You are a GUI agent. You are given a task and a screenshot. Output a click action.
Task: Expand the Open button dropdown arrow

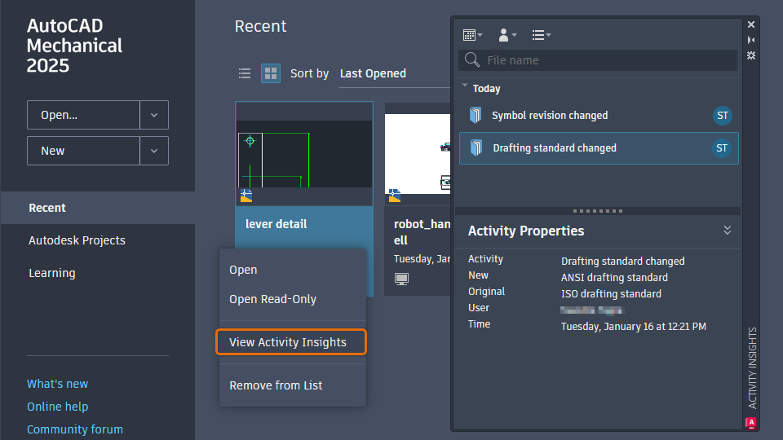[154, 115]
